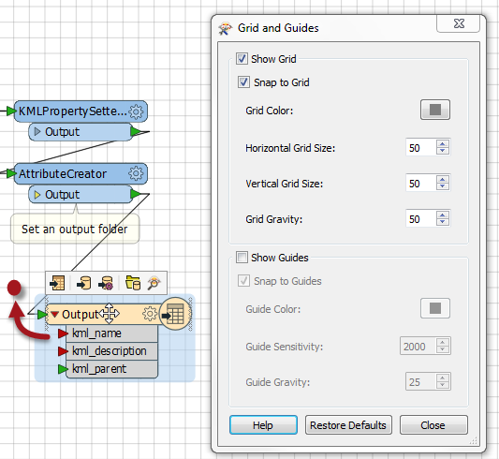499x459 pixels.
Task: Click the Help button in the dialog
Action: (263, 425)
